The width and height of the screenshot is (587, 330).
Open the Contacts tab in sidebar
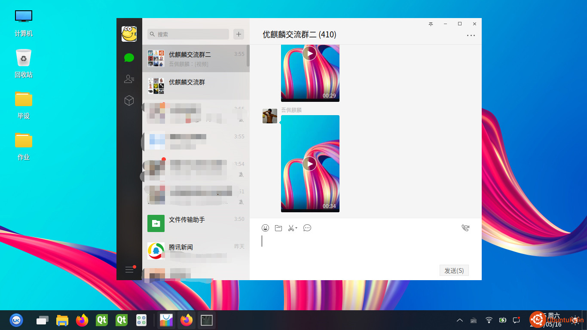(129, 79)
